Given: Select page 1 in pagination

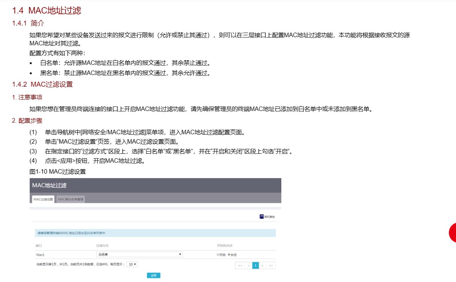Looking at the screenshot, I should [255, 265].
